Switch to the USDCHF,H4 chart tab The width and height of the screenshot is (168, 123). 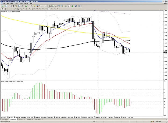click(x=38, y=119)
